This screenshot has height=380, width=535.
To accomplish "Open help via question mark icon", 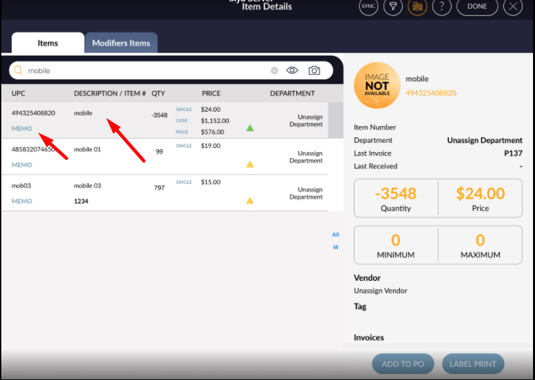I will pyautogui.click(x=442, y=7).
